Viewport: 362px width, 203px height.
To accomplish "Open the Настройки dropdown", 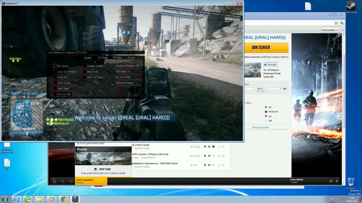I will [329, 30].
